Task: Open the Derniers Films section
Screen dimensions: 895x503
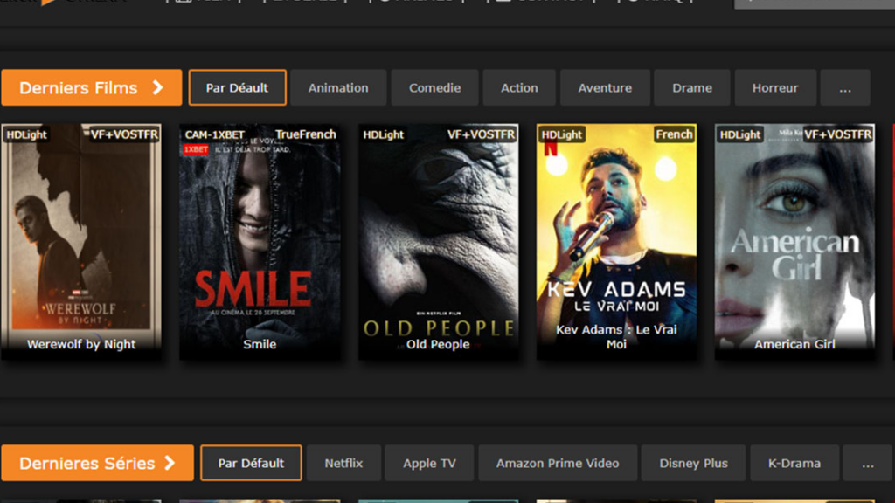Action: [91, 88]
